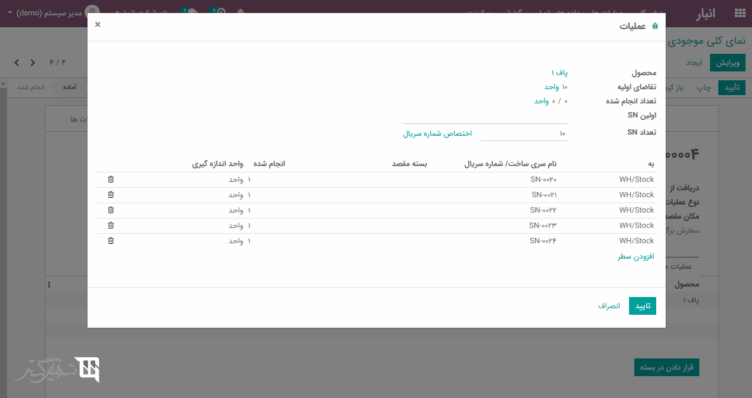This screenshot has width=752, height=398.
Task: Click the ۴ / ۴ pager counter
Action: (57, 63)
